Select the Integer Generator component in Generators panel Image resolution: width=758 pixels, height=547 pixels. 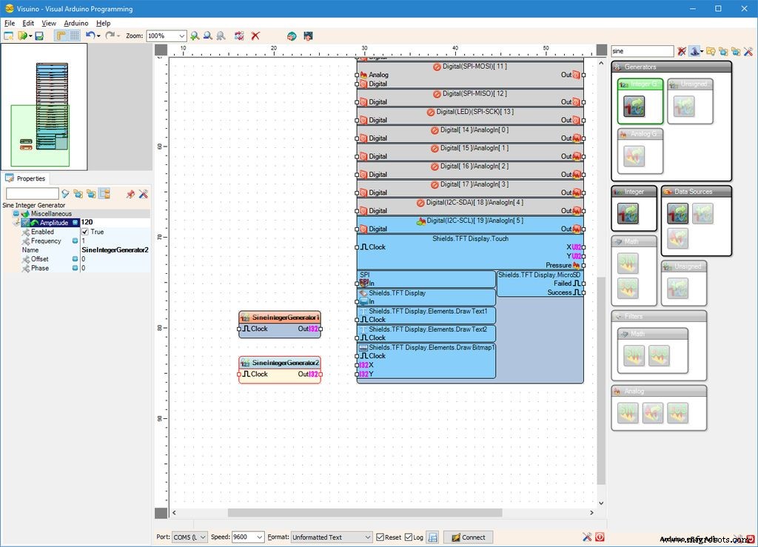coord(640,102)
